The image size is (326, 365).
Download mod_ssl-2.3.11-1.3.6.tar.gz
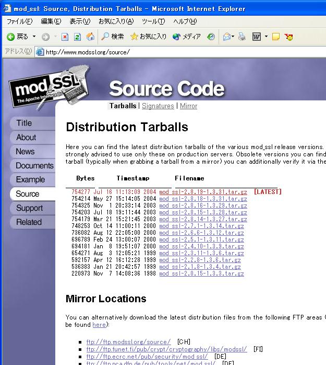pos(201,253)
